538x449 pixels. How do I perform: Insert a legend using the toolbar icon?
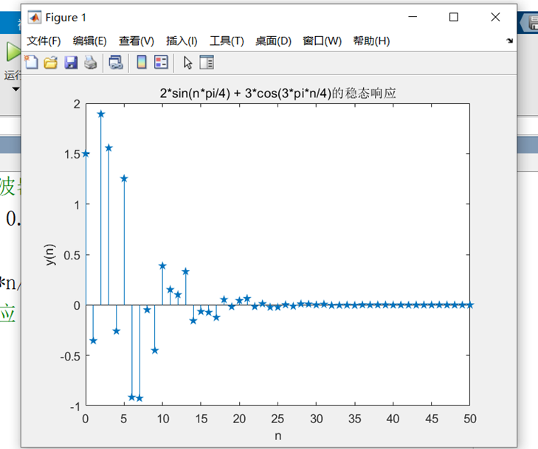click(x=162, y=63)
